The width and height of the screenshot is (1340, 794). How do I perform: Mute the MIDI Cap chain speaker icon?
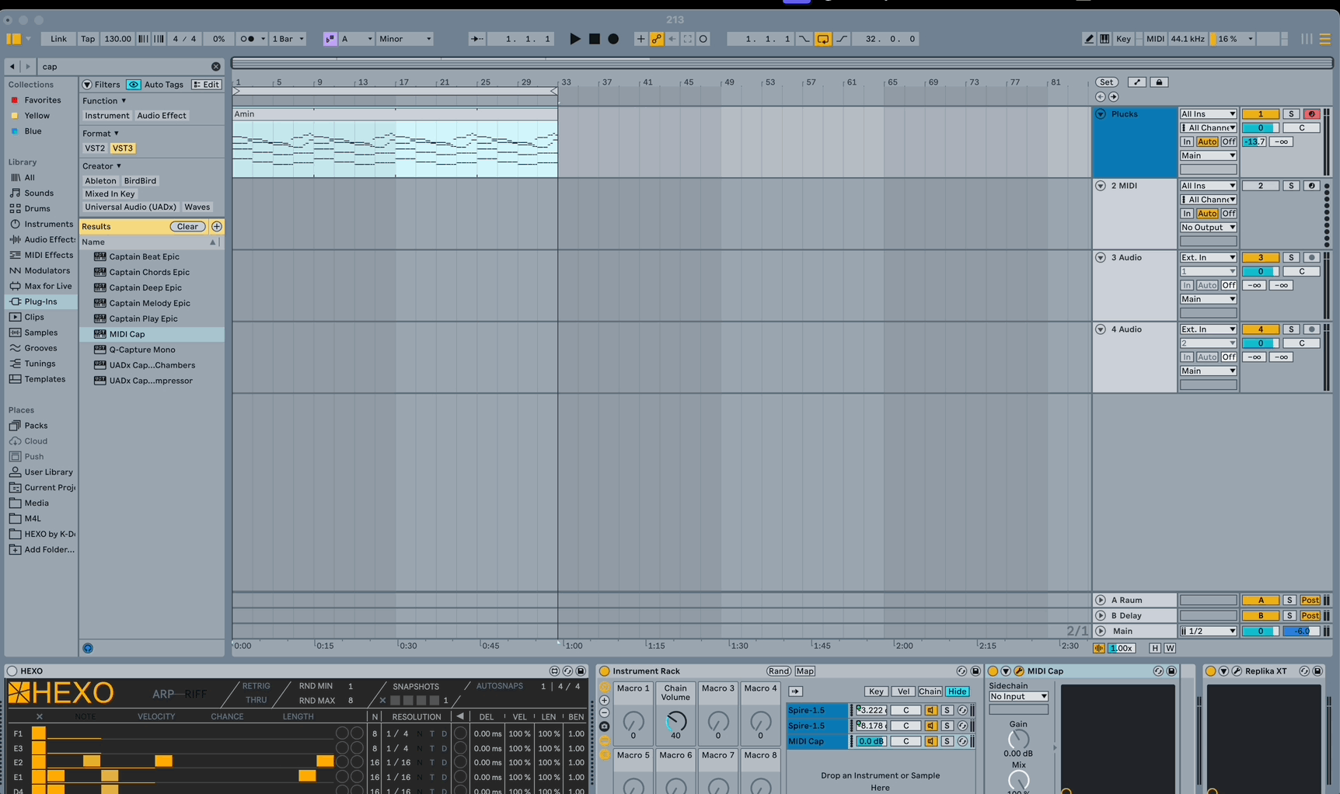(x=931, y=741)
